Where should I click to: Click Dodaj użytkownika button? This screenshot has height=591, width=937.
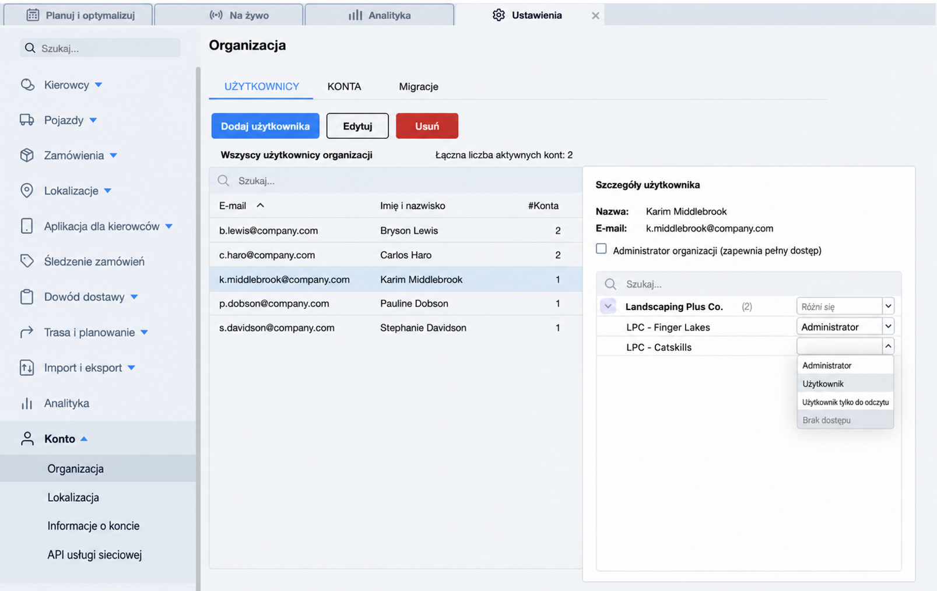pos(265,126)
